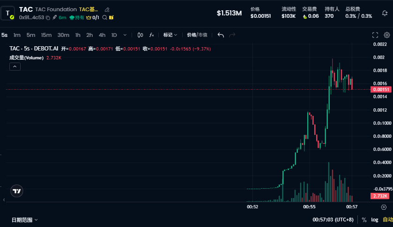This screenshot has height=227, width=393.
Task: Click the TAC Foundation token name
Action: (x=56, y=9)
